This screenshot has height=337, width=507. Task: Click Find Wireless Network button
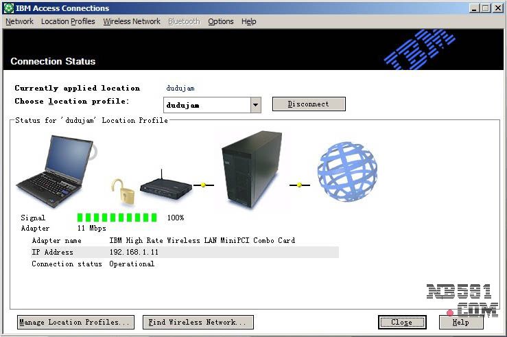coord(198,322)
